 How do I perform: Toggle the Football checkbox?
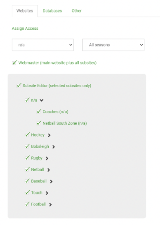click(x=27, y=204)
